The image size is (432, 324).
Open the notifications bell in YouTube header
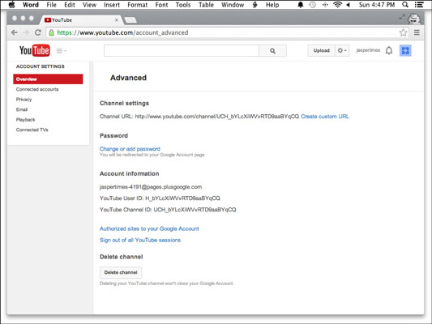[389, 50]
